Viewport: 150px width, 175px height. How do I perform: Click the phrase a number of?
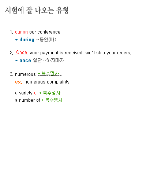click(27, 100)
